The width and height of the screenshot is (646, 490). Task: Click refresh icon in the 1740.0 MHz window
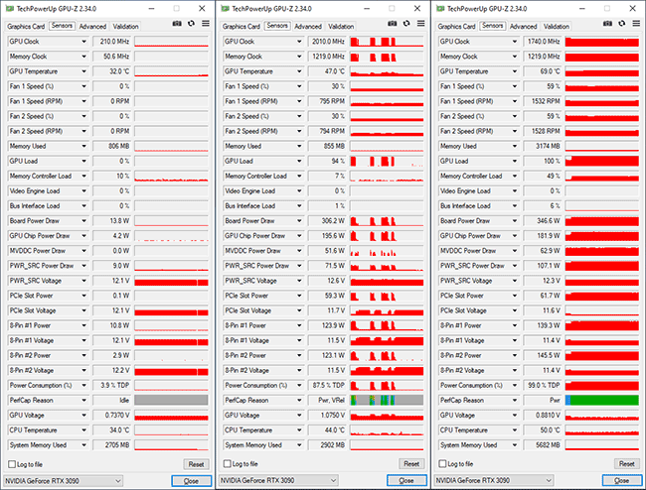[621, 23]
